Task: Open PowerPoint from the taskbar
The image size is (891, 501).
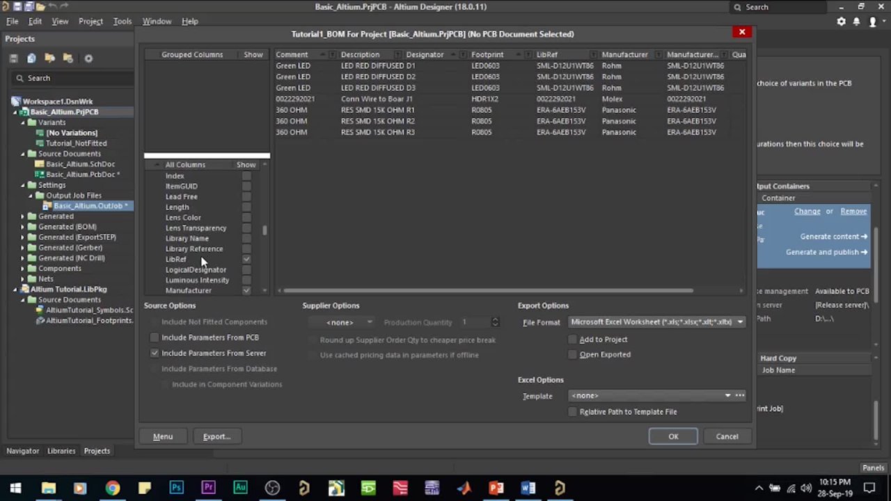Action: pyautogui.click(x=496, y=488)
